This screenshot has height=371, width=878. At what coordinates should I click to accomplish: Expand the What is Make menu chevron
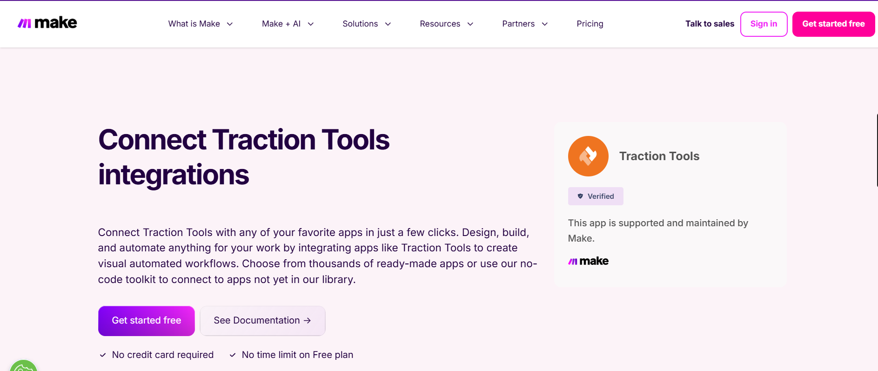click(x=230, y=24)
